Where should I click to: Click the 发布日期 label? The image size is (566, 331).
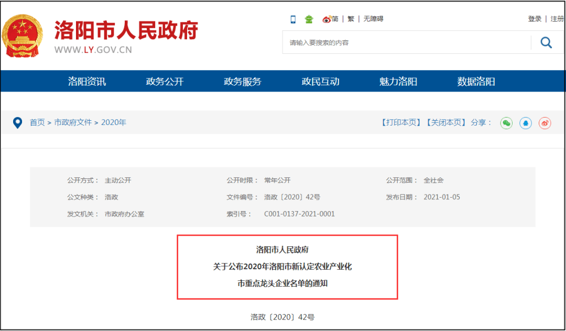(402, 197)
